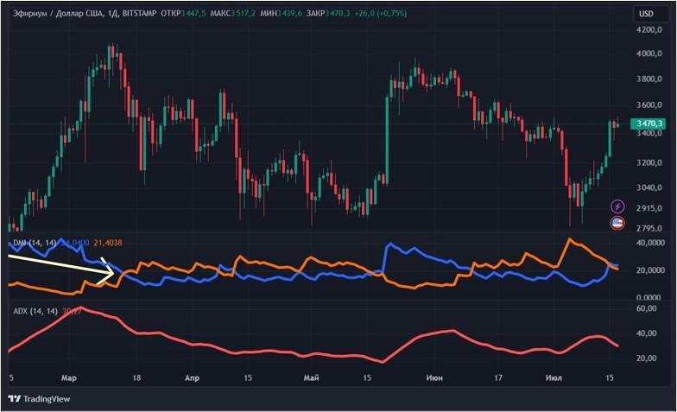
Task: Click the 3470,3 current price label
Action: pyautogui.click(x=648, y=124)
